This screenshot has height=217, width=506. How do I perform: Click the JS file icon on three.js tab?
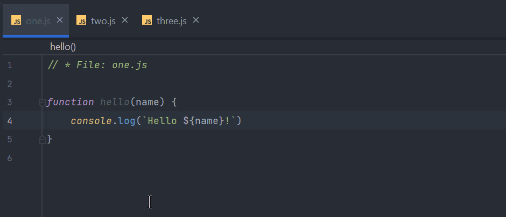[147, 20]
